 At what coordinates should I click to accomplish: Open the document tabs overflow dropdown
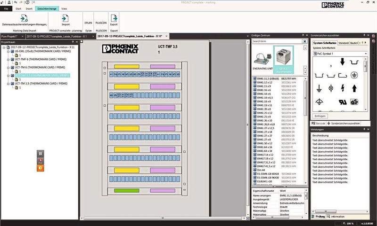(248, 36)
